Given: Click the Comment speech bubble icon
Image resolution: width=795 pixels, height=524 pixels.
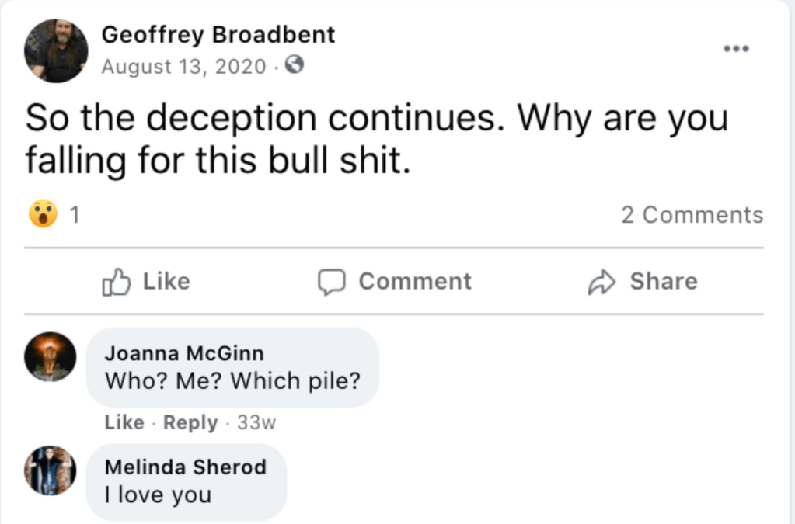Looking at the screenshot, I should pyautogui.click(x=332, y=282).
